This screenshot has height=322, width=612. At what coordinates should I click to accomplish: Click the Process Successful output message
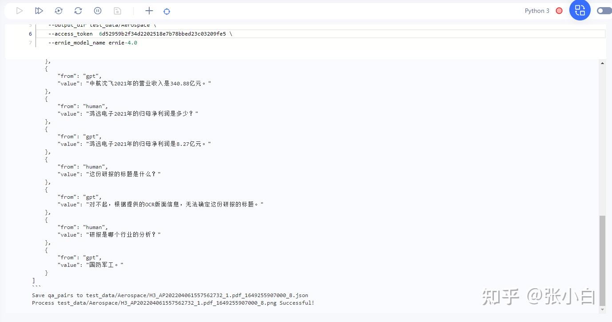coord(173,302)
